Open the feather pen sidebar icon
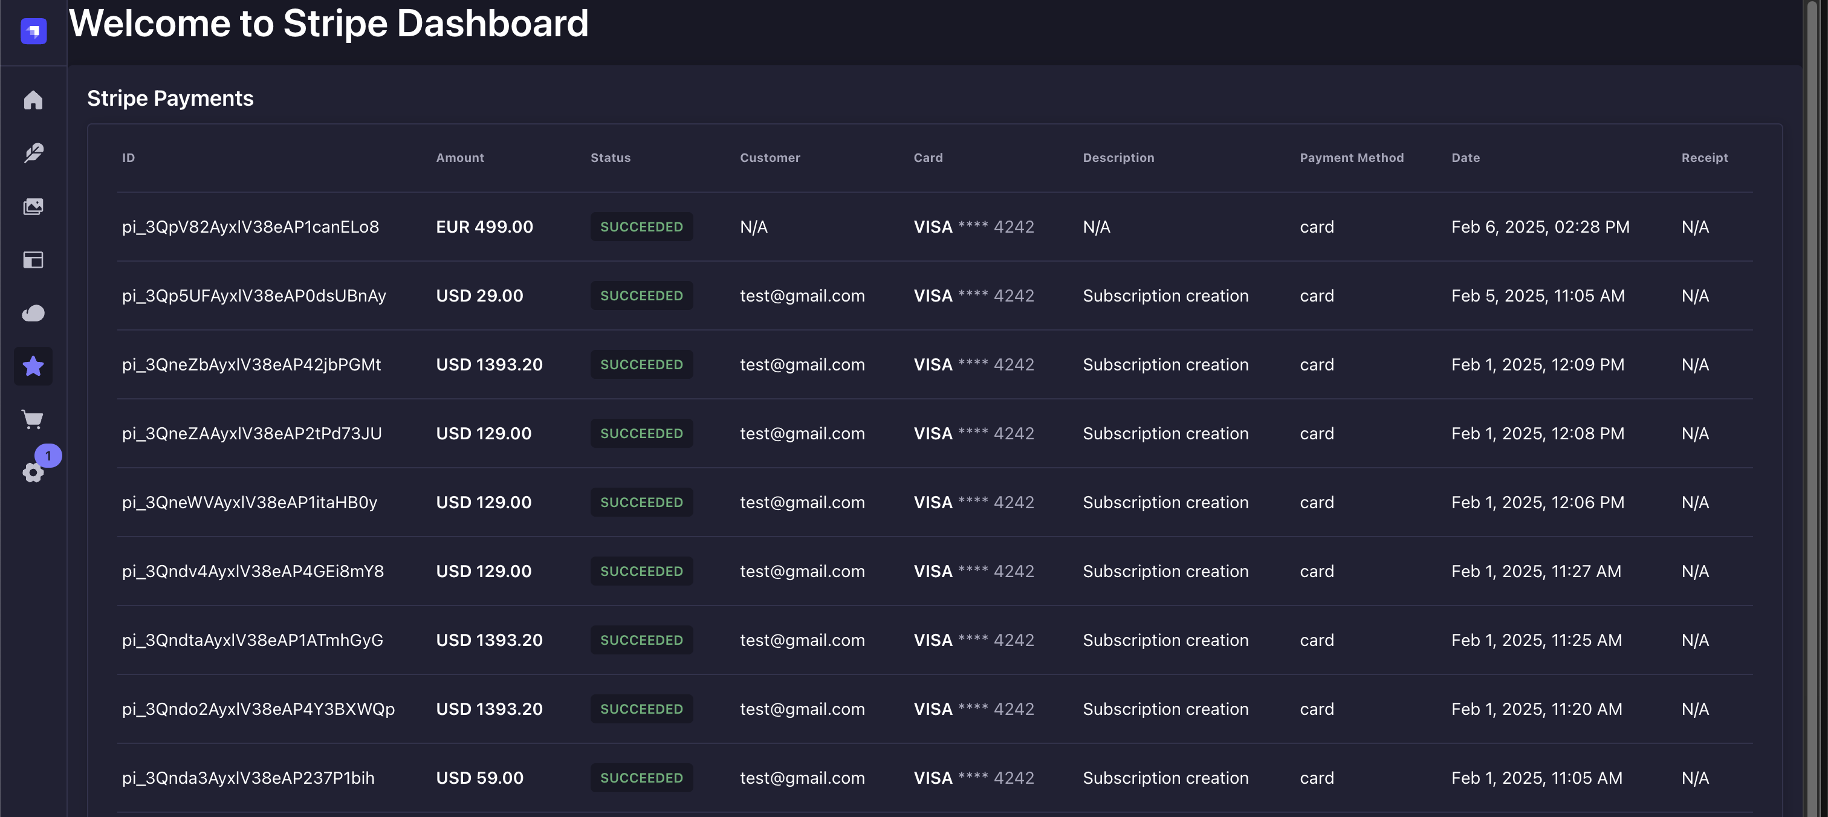 tap(33, 153)
